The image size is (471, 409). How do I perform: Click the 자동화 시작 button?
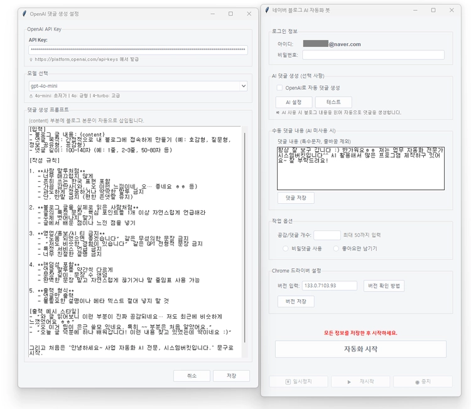(x=360, y=349)
